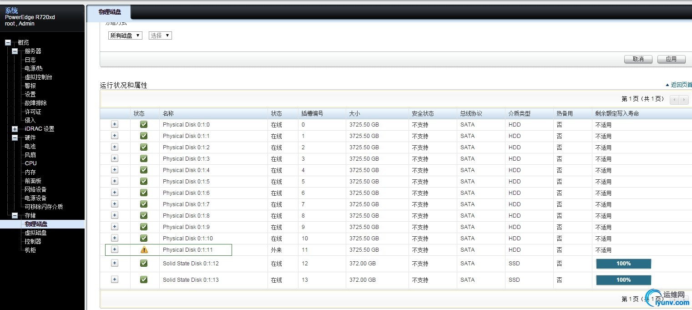Image resolution: width=692 pixels, height=310 pixels.
Task: Open 控制器 under 存储
Action: point(33,241)
